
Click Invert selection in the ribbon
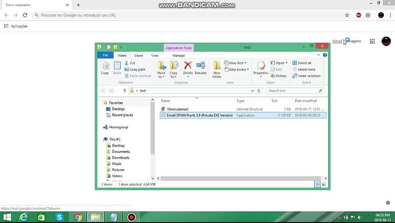coord(307,76)
